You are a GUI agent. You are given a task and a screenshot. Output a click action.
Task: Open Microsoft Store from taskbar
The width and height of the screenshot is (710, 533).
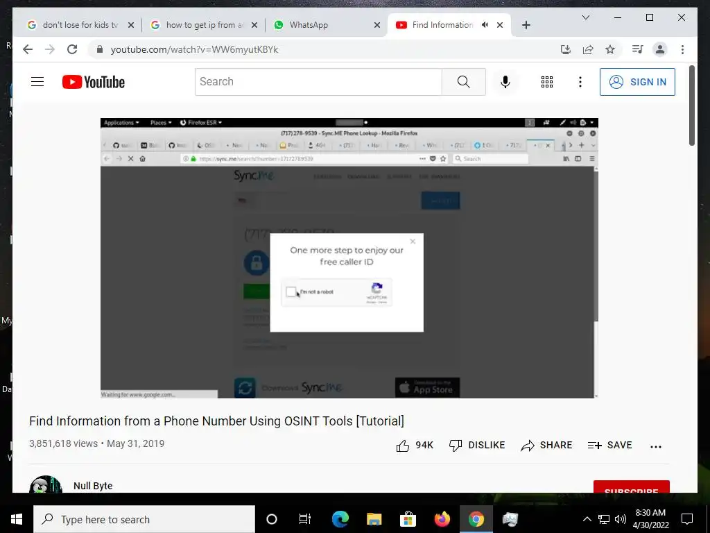click(408, 519)
